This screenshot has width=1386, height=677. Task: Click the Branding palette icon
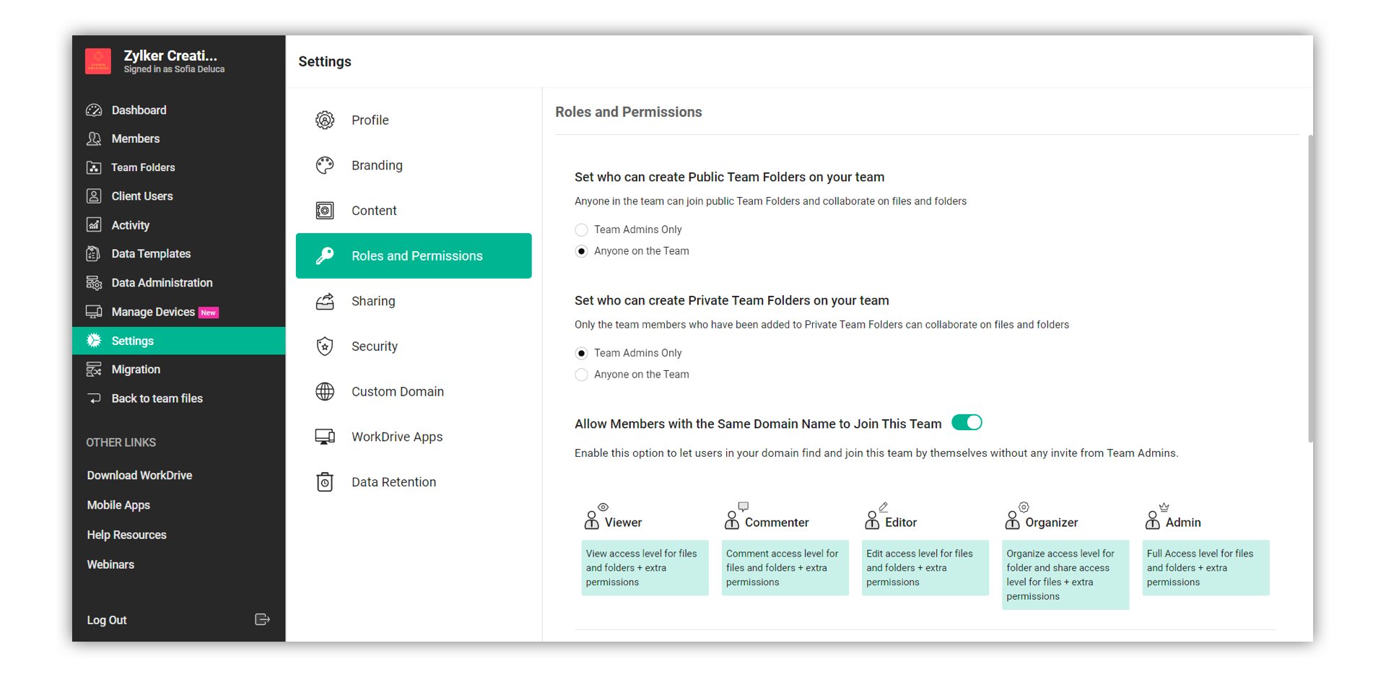325,165
